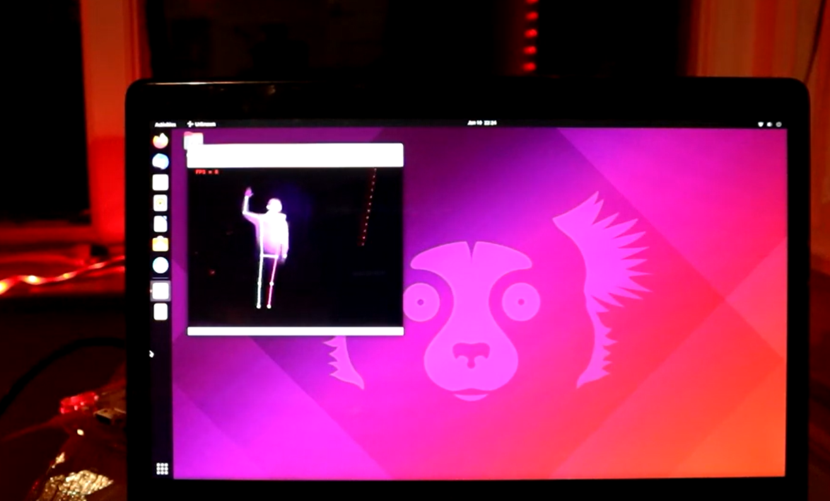
Task: Open the power menu icon
Action: (x=779, y=125)
